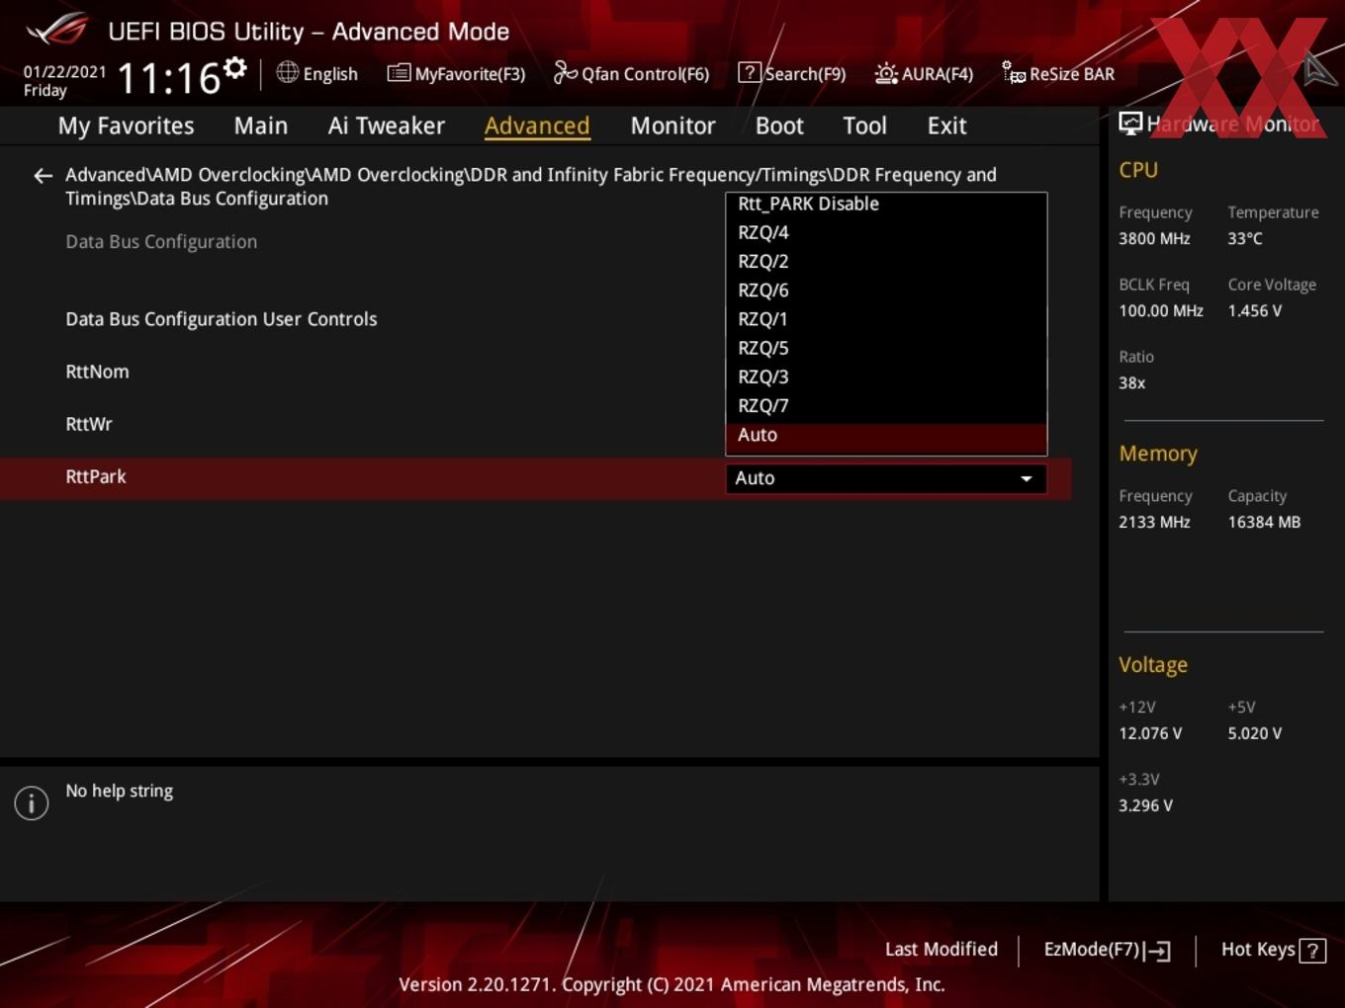Click the No help string text

coord(119,791)
